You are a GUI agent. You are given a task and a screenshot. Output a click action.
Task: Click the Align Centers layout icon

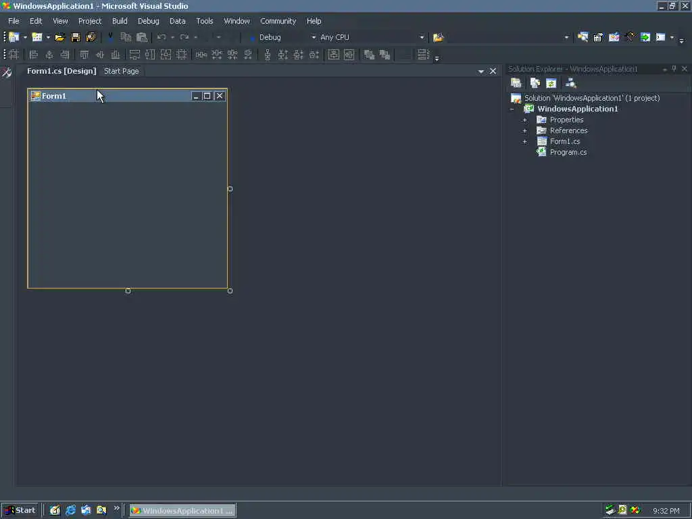tap(49, 55)
